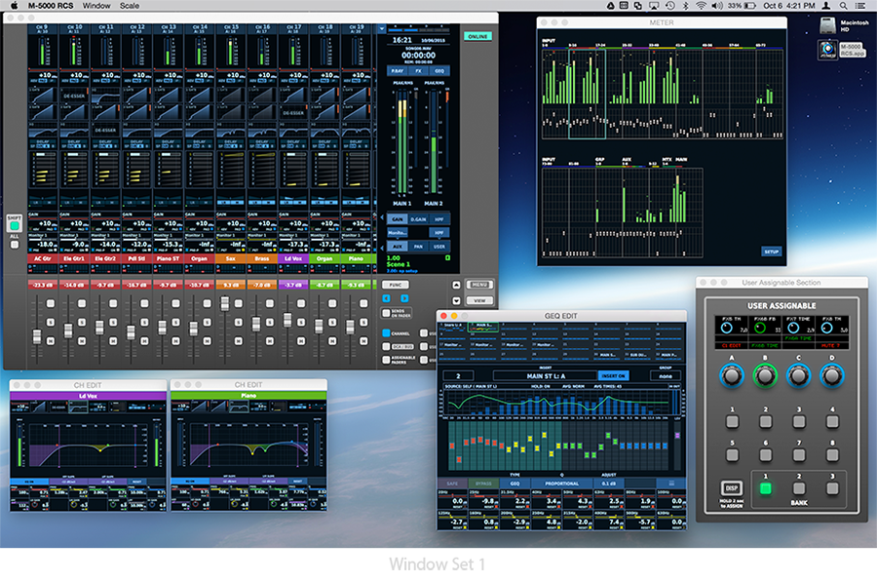Expand the top-left arrow above the clock
The height and width of the screenshot is (582, 877).
pyautogui.click(x=383, y=29)
